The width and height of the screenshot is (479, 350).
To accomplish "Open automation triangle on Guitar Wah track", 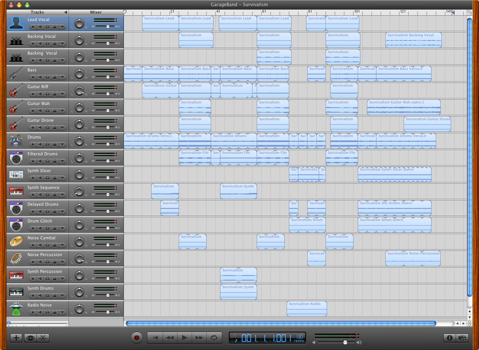I will [x=62, y=111].
